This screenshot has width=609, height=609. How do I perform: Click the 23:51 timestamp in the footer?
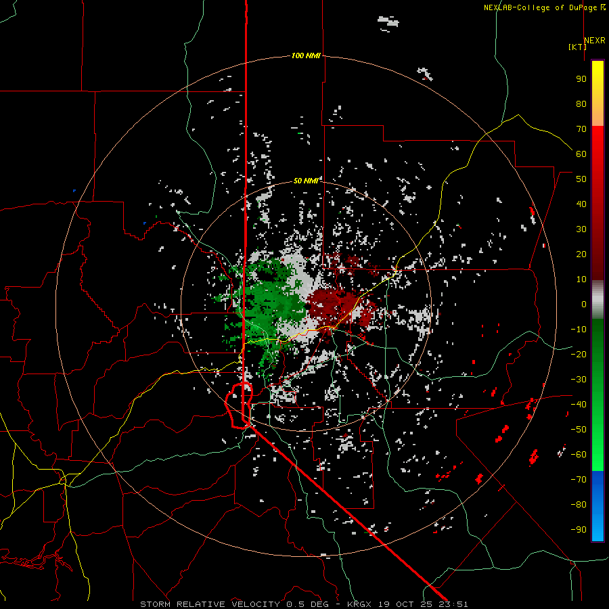(453, 604)
